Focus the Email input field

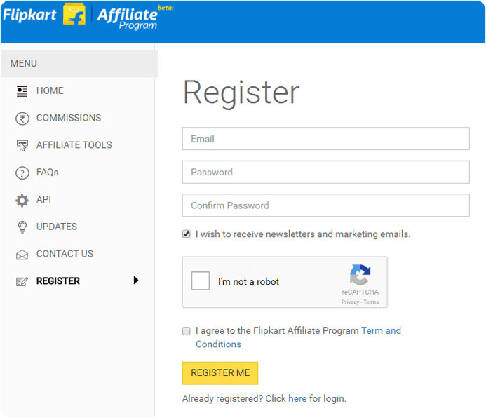coord(325,139)
